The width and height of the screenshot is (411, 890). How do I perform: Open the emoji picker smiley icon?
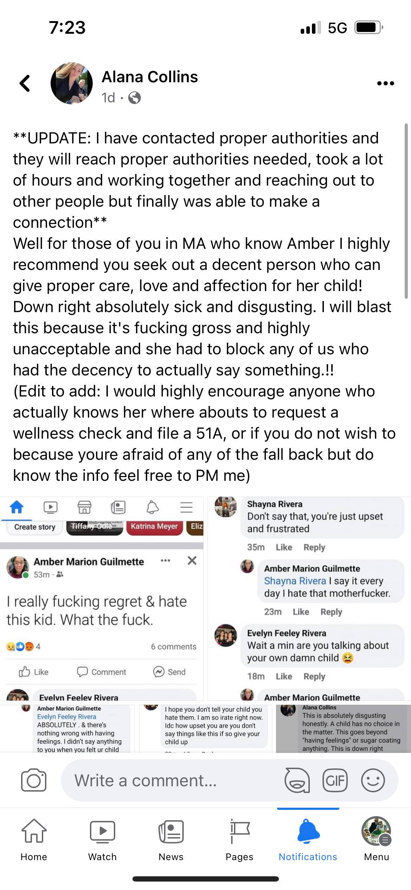373,781
